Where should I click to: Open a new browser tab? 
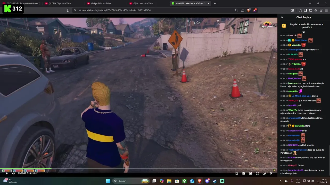click(x=215, y=3)
